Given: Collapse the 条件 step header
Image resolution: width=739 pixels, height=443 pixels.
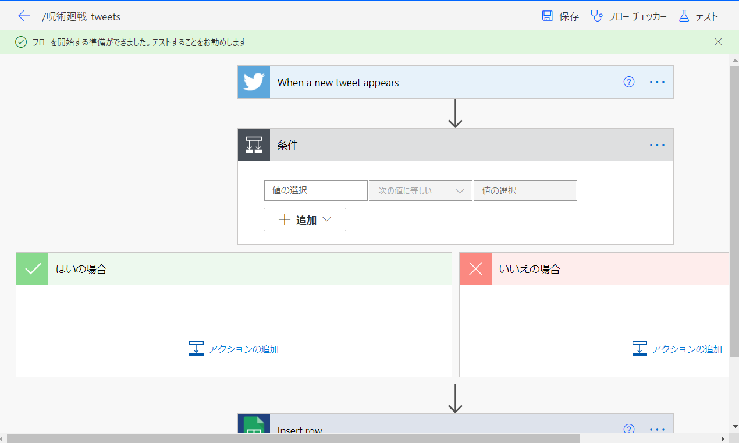Looking at the screenshot, I should pos(455,145).
